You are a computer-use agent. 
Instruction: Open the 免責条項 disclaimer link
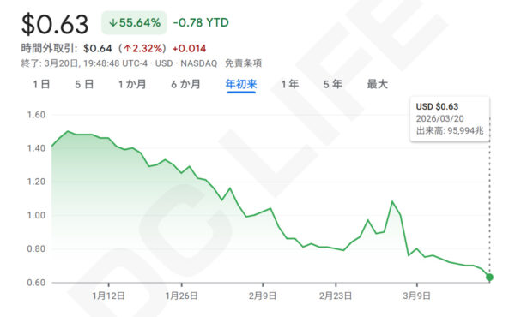coord(243,63)
